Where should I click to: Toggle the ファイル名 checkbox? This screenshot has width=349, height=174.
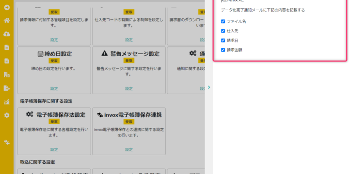[223, 22]
